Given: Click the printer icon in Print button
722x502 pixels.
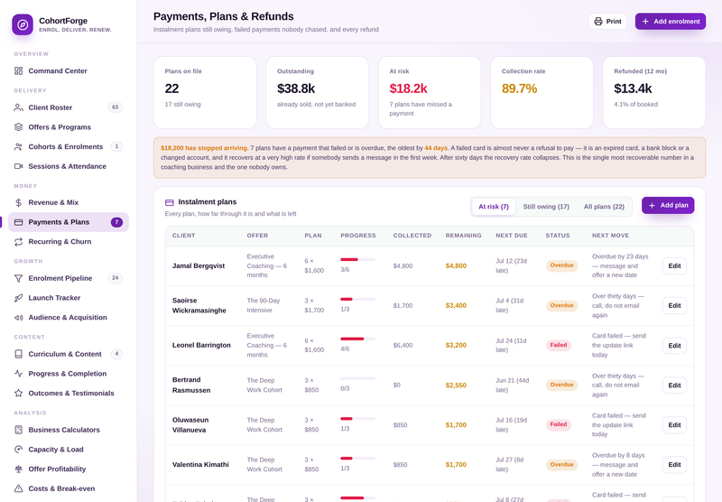Looking at the screenshot, I should click(598, 21).
